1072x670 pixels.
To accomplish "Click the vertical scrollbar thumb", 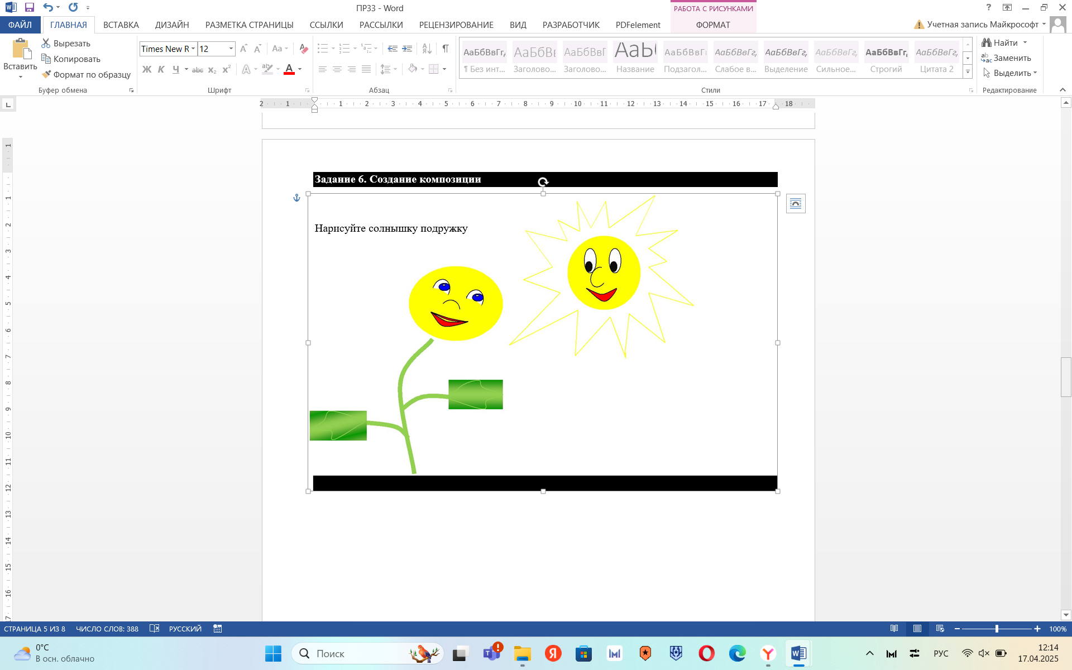I will [1066, 377].
